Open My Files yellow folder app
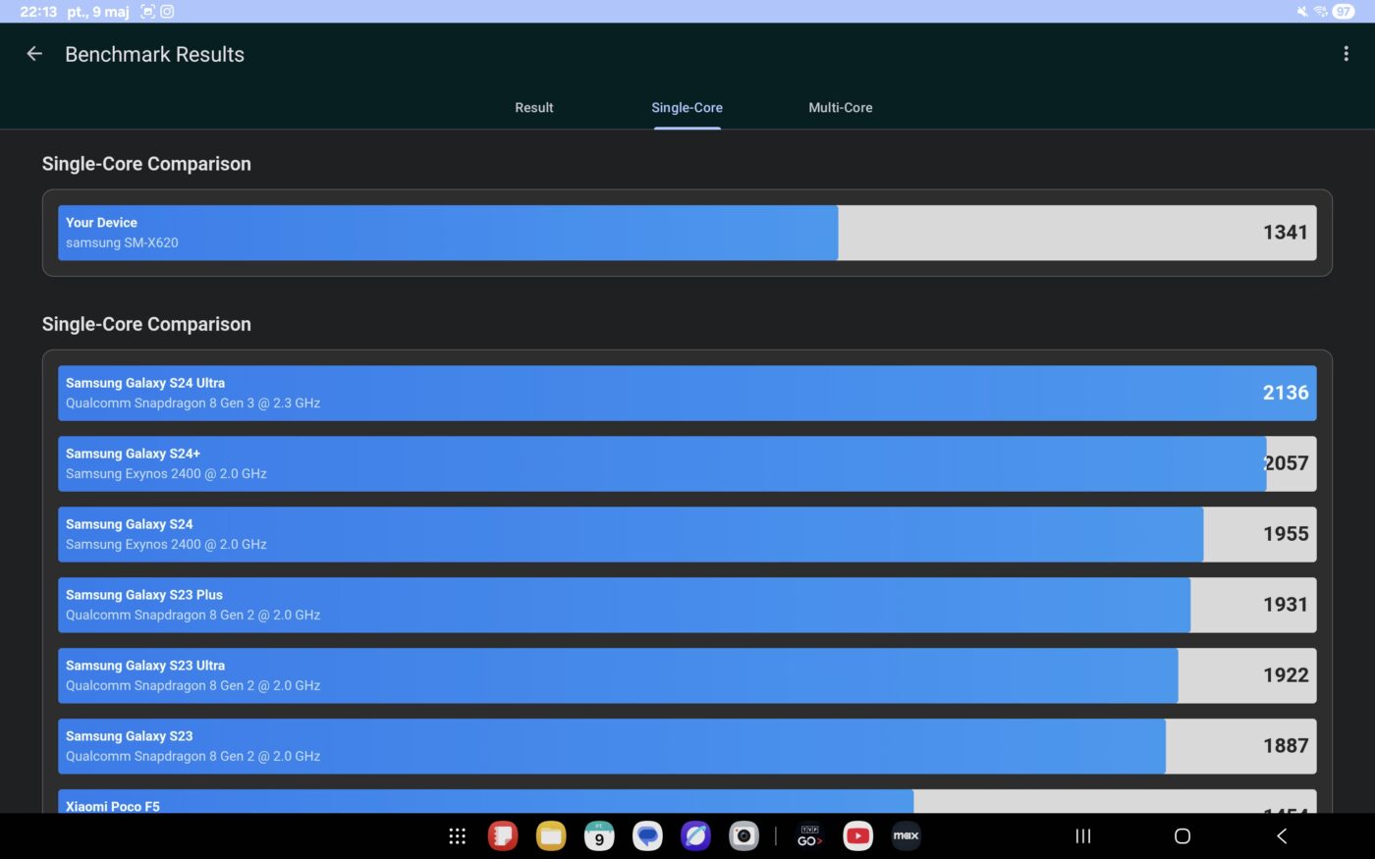The height and width of the screenshot is (859, 1375). pos(551,836)
